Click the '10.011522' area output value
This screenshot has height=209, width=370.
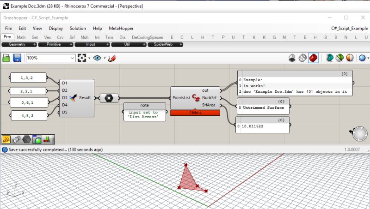252,126
